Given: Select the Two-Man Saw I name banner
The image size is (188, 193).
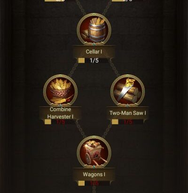Looking at the screenshot, I should click(x=127, y=113).
